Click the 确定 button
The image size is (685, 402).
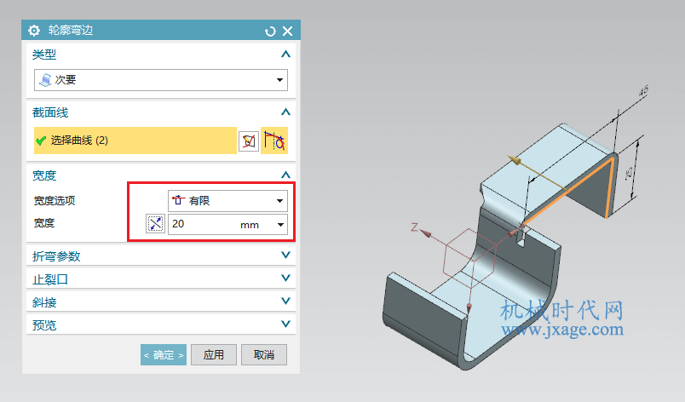[x=164, y=355]
